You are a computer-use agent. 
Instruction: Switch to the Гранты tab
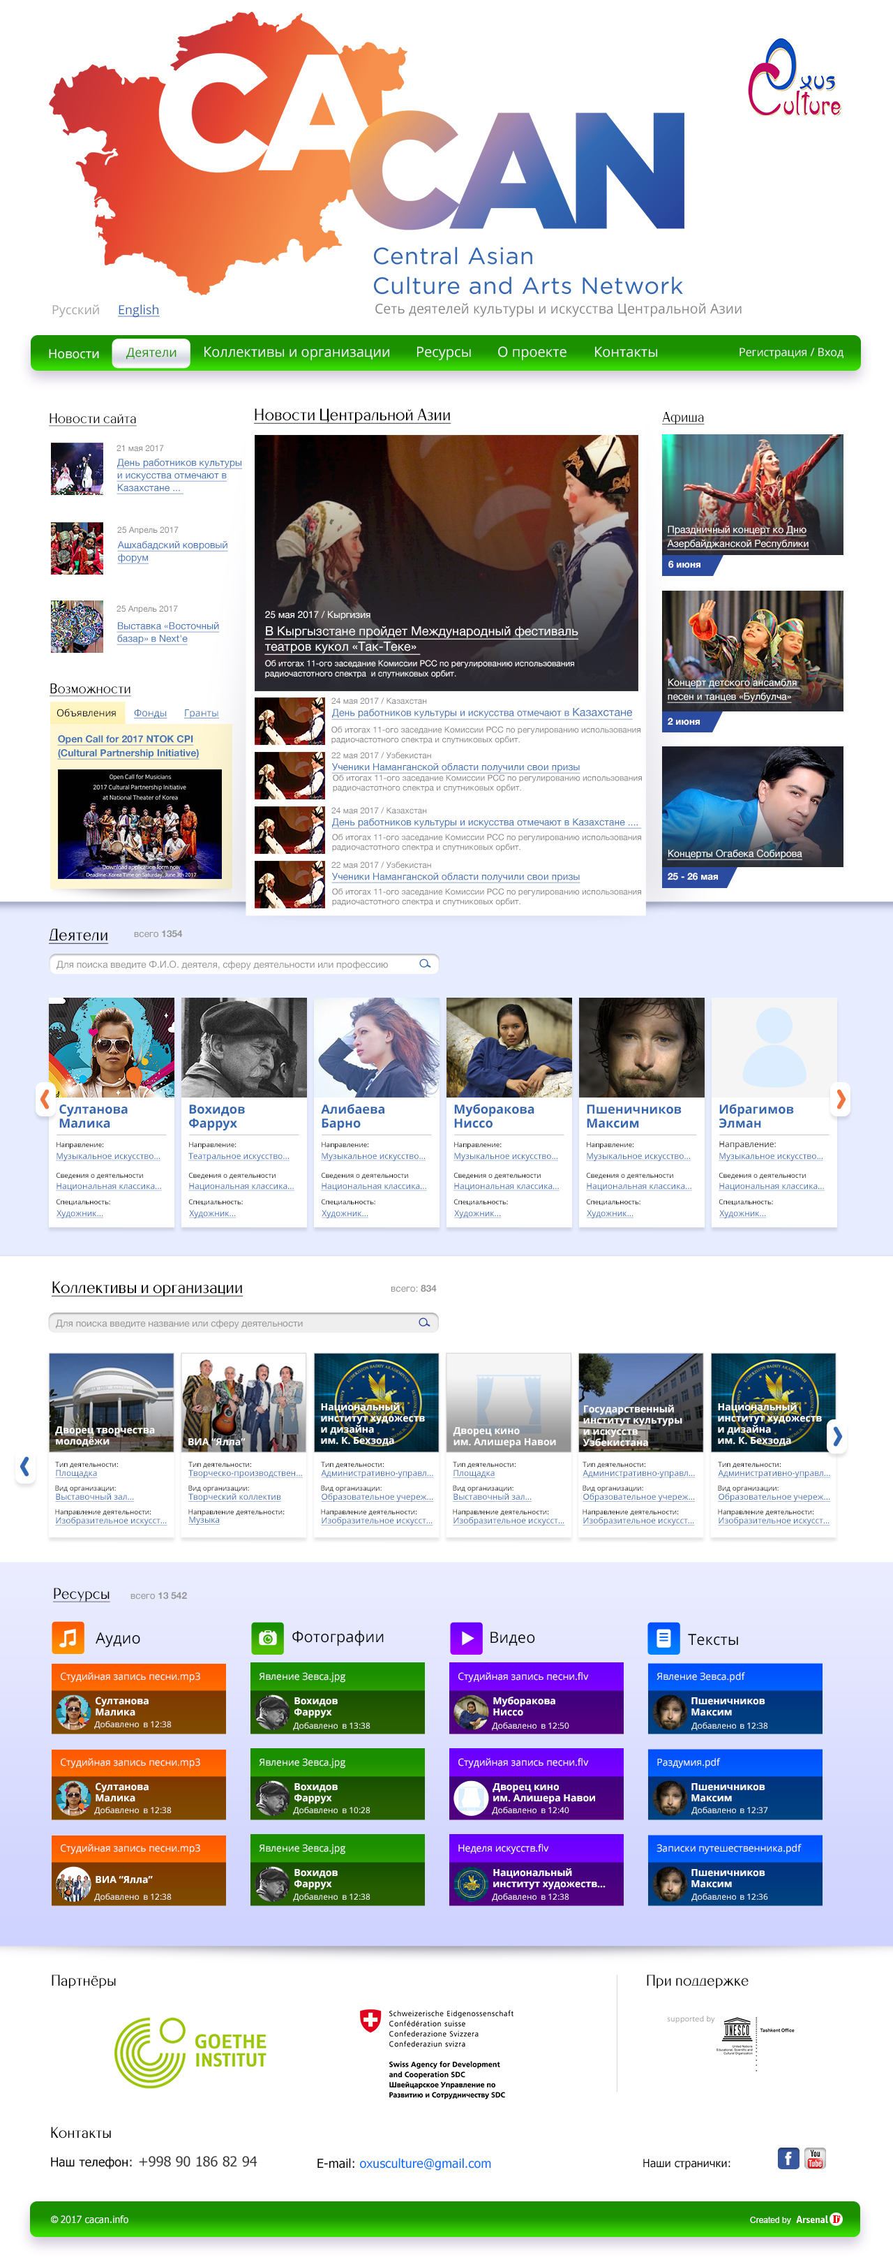point(201,714)
